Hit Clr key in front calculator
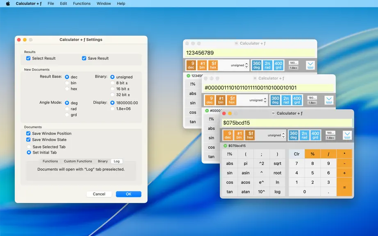 (296, 154)
